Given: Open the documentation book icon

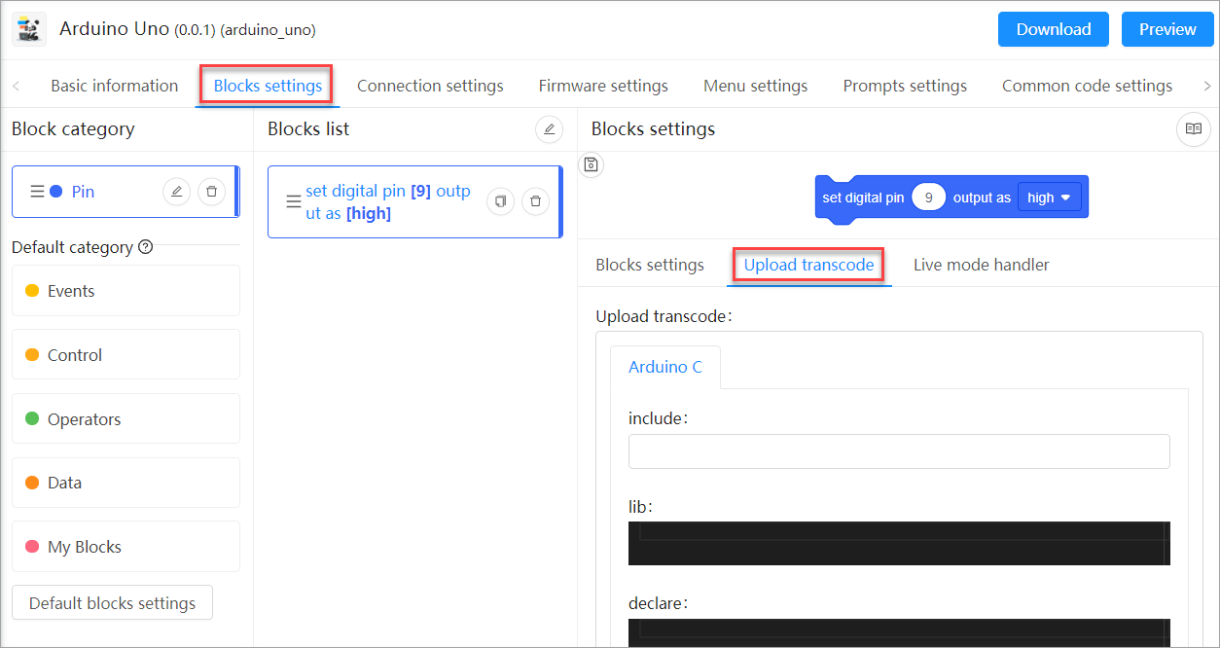Looking at the screenshot, I should coord(1194,129).
